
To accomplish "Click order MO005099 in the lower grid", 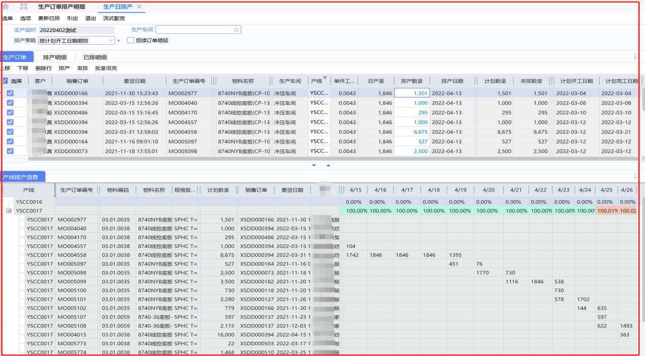I will coord(72,281).
